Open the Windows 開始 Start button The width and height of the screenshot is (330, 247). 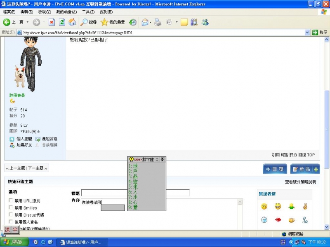[x=14, y=242]
